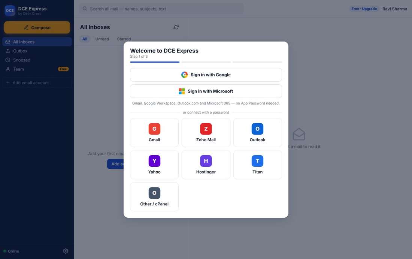Pick the Hostinger provider tile
Viewport: 412px width, 259px height.
(x=206, y=165)
